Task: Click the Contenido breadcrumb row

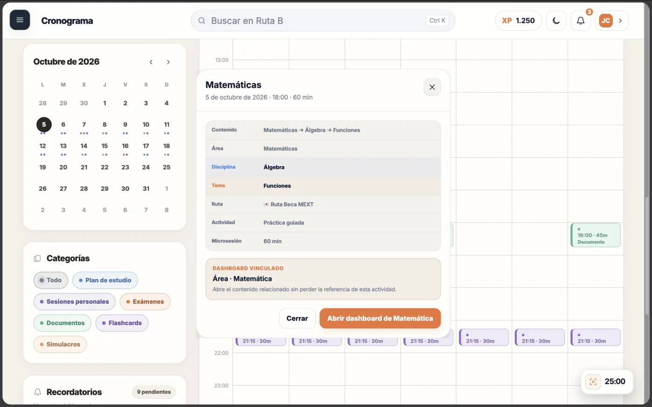Action: coord(323,130)
